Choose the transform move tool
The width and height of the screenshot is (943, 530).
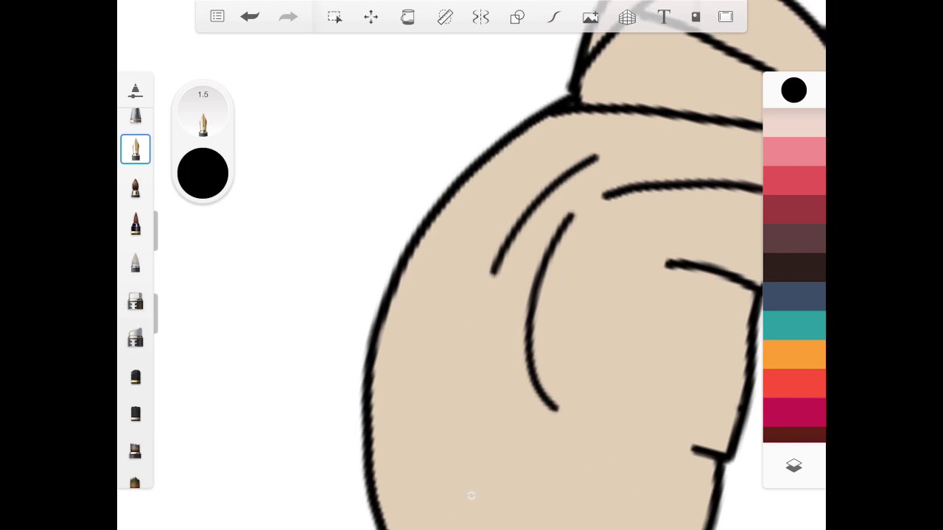pos(371,16)
